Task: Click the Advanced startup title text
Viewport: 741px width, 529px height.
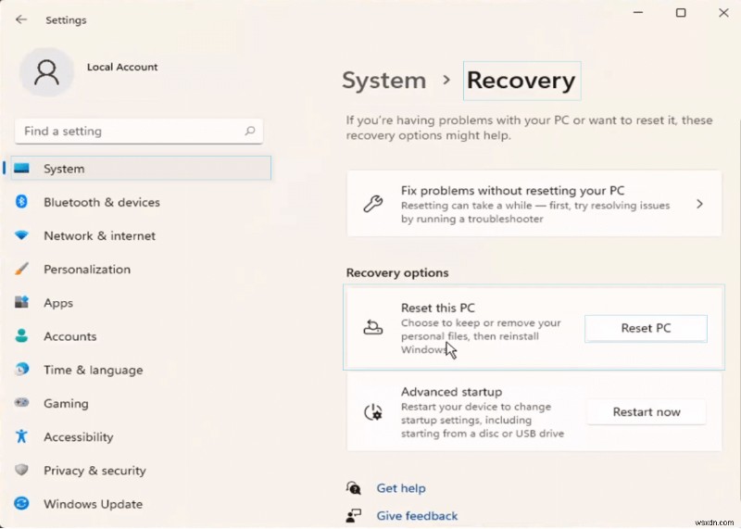Action: click(451, 392)
